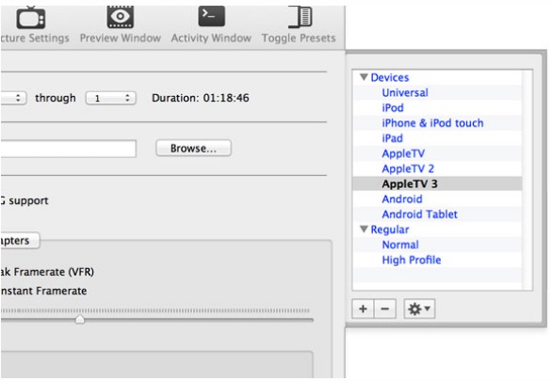Click the Browse... destination button
Viewport: 552px width, 381px height.
[x=194, y=149]
